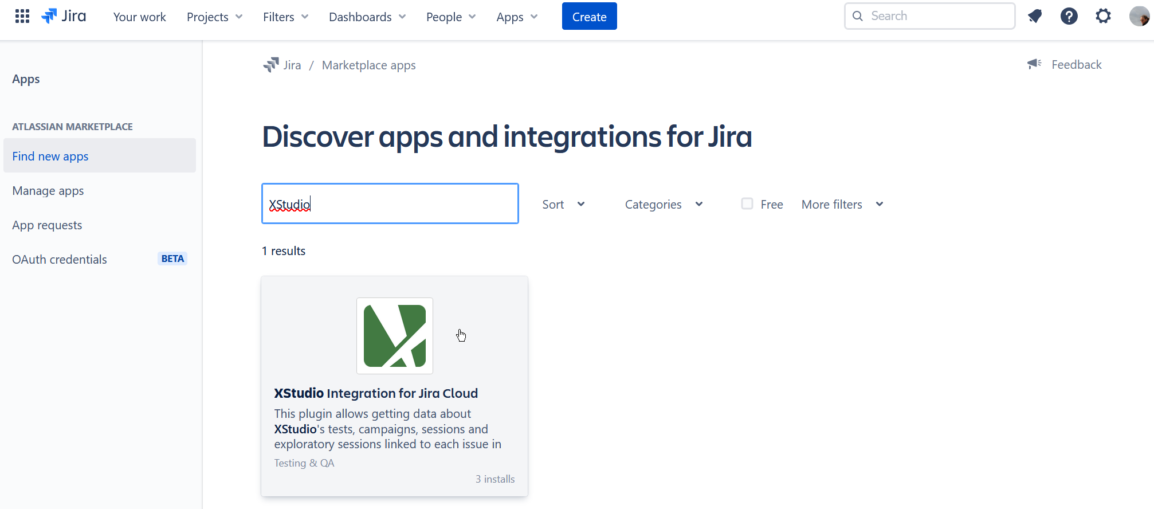1154x509 pixels.
Task: Open the People menu
Action: point(451,17)
